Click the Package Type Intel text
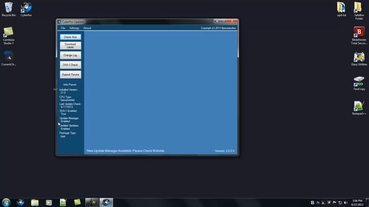This screenshot has width=369, height=207. 67,135
